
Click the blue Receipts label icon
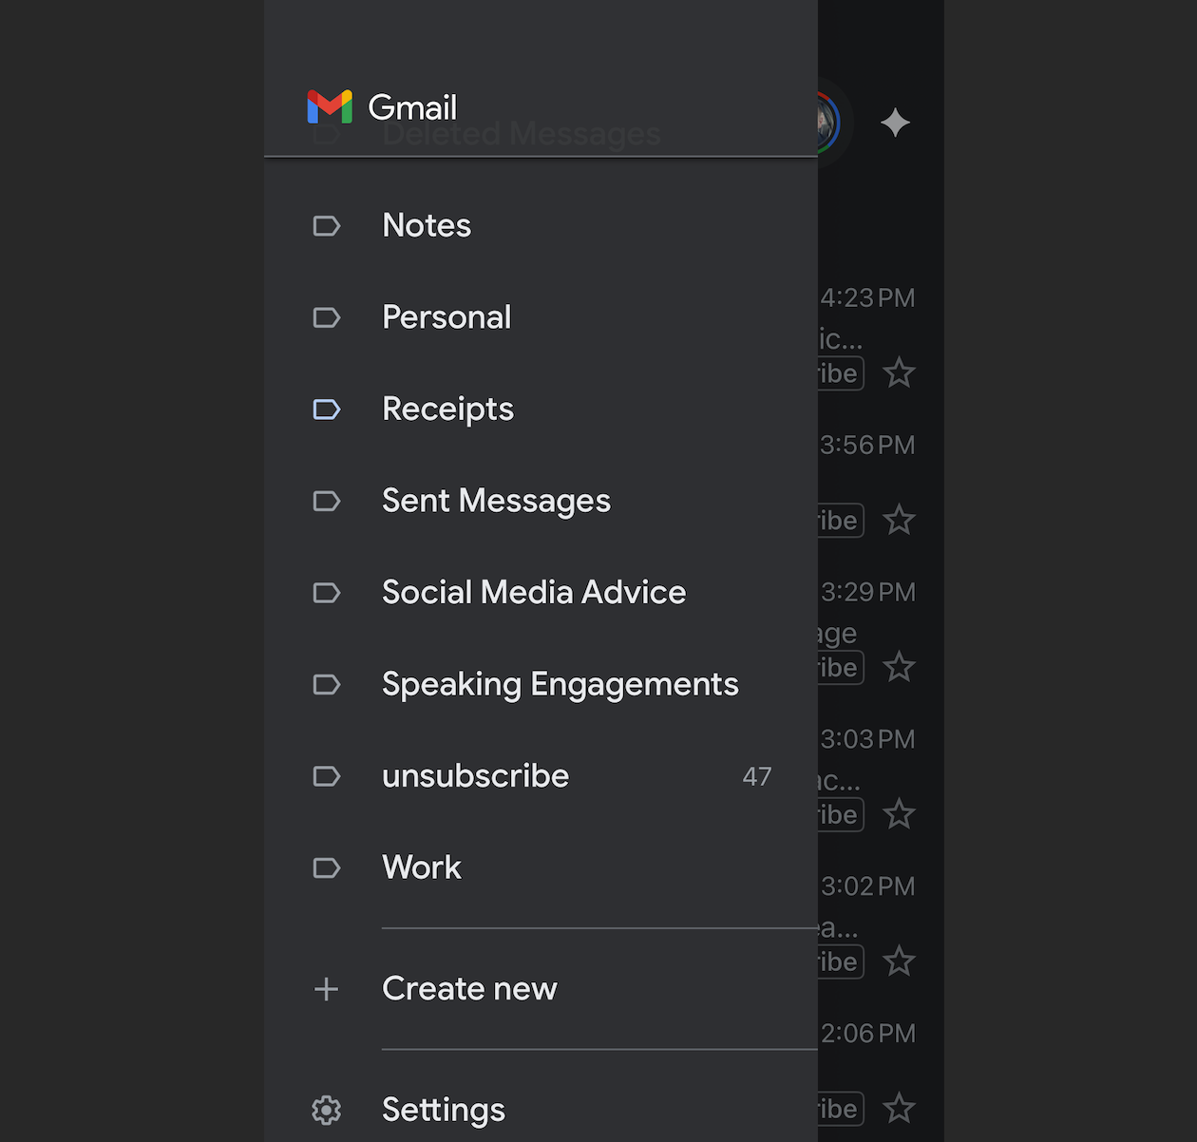point(327,409)
